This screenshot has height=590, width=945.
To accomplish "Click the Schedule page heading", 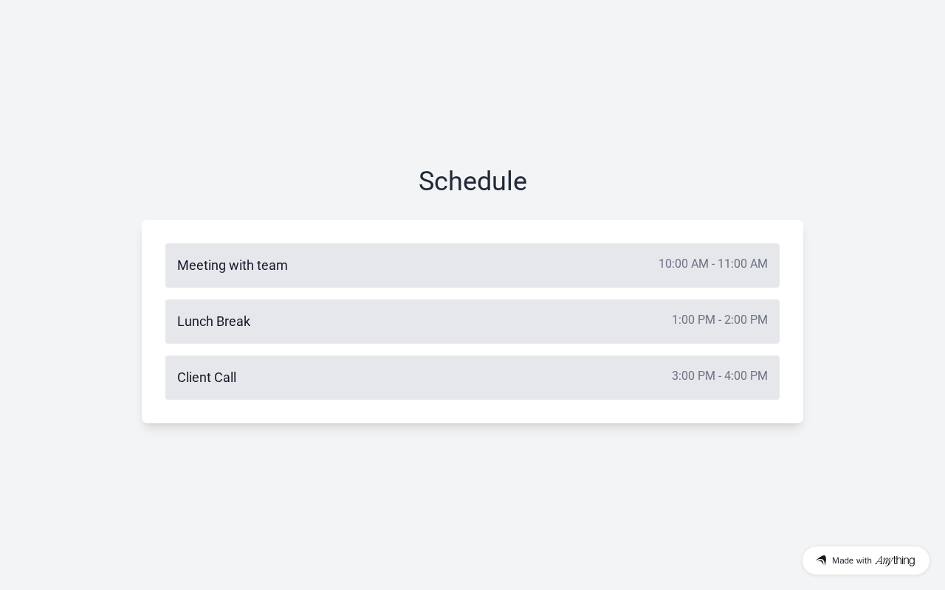I will pyautogui.click(x=472, y=181).
